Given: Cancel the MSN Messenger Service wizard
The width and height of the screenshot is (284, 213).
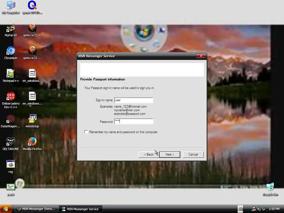Looking at the screenshot, I should click(193, 154).
